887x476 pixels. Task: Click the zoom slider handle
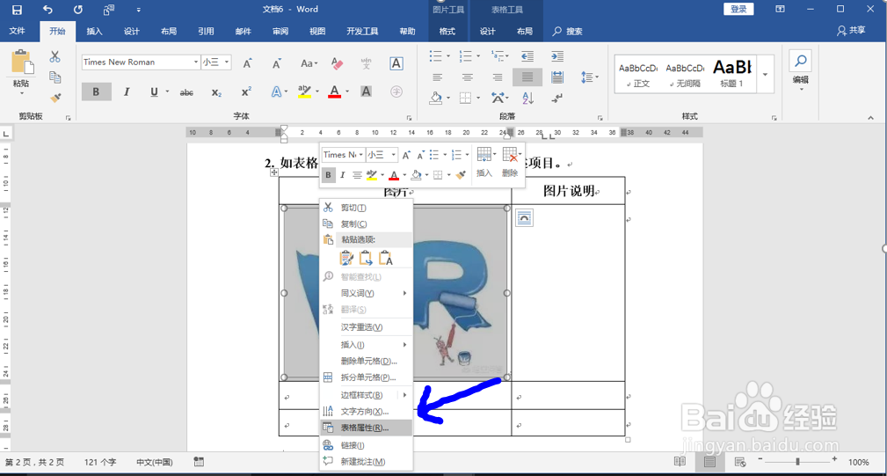tap(797, 462)
